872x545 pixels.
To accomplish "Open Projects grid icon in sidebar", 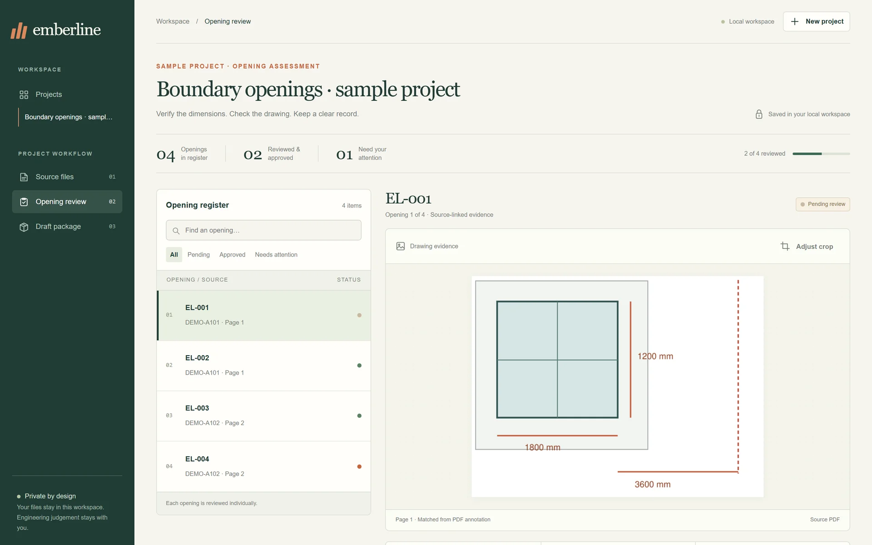I will [x=24, y=94].
